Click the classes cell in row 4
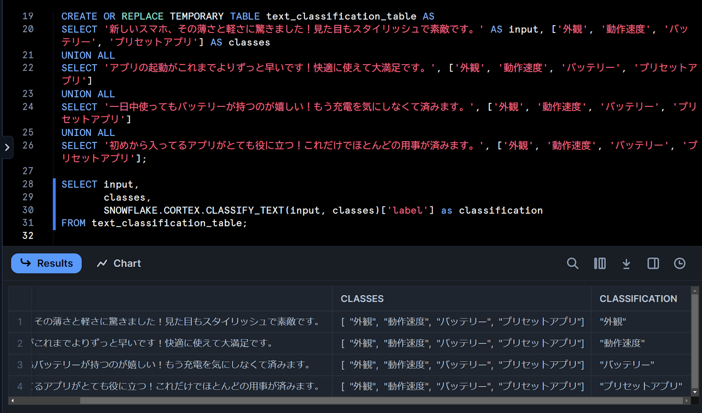Viewport: 702px width, 413px height. coord(462,386)
